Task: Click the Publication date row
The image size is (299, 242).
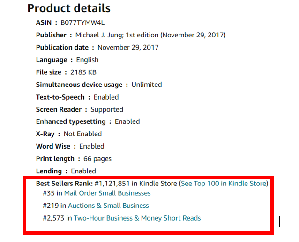Action: [x=97, y=47]
